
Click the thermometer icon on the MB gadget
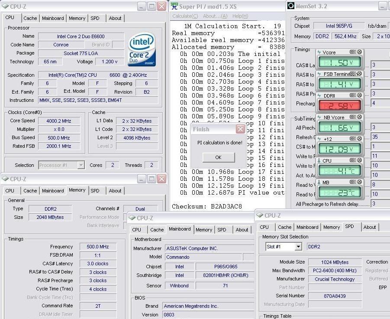(319, 182)
